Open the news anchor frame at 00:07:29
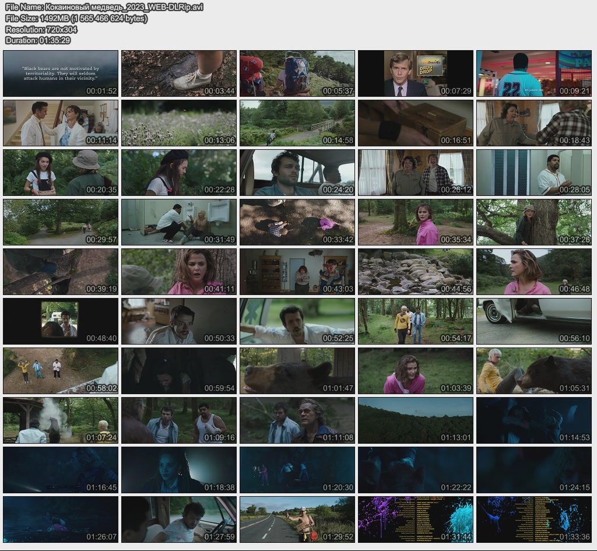This screenshot has height=551, width=597. (x=416, y=73)
